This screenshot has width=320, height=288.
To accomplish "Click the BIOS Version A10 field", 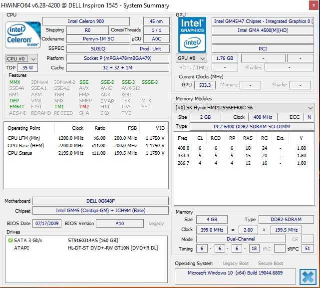I will [120, 224].
